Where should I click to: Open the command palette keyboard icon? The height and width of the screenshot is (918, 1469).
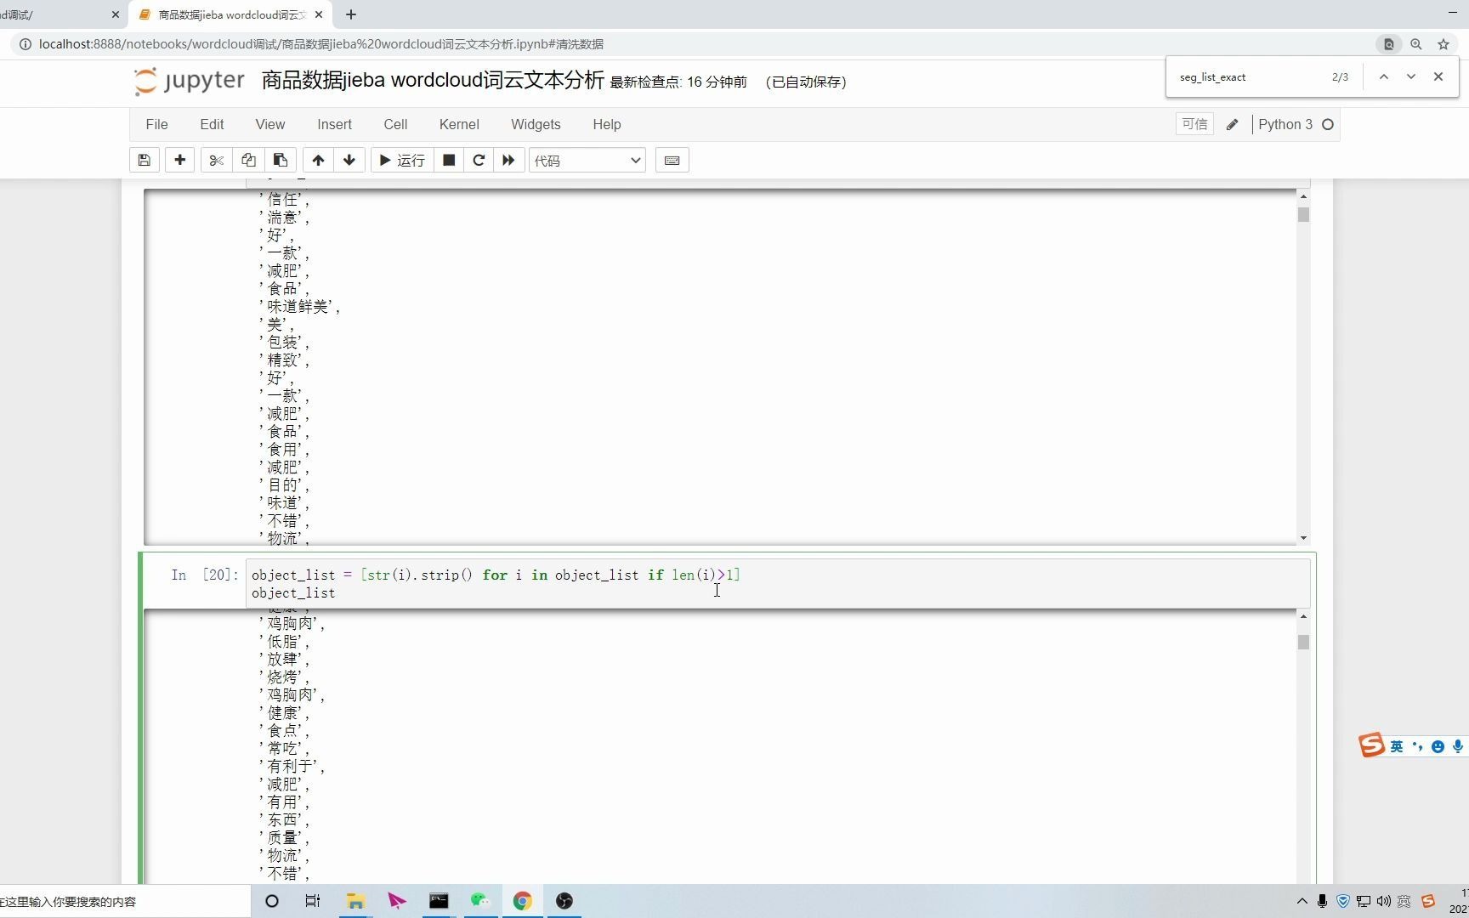pos(672,161)
